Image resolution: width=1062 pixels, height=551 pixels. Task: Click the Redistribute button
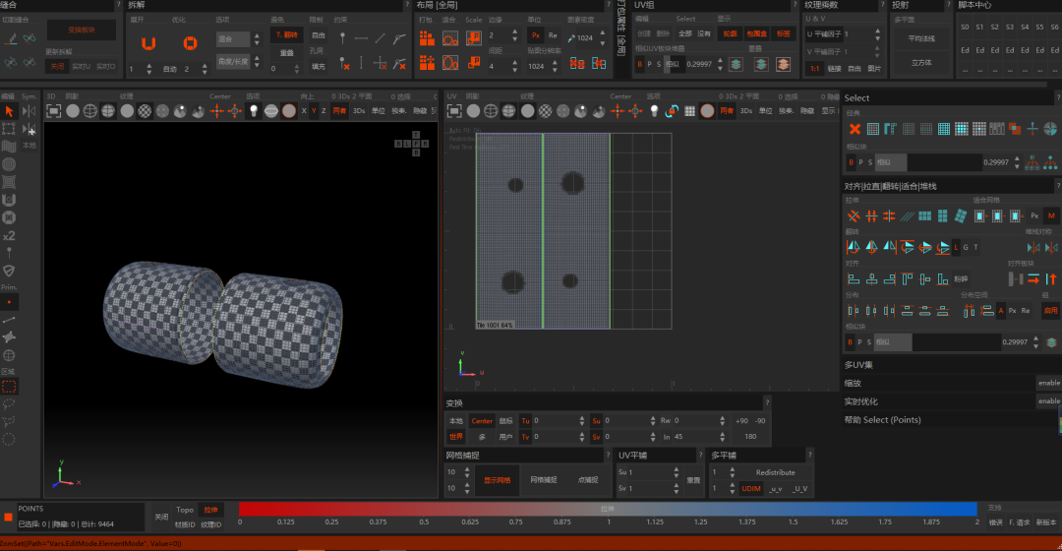776,472
